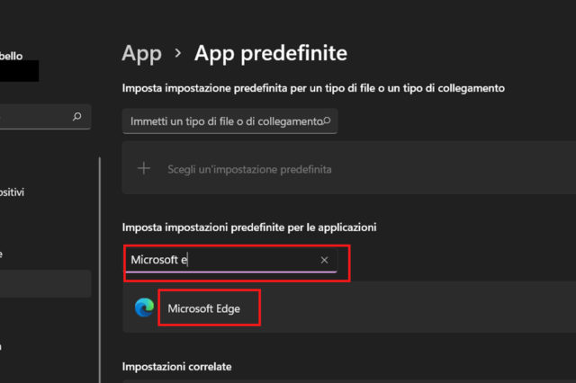Select Scegli un'impostazione predefinita row
Image resolution: width=576 pixels, height=383 pixels.
coord(249,169)
